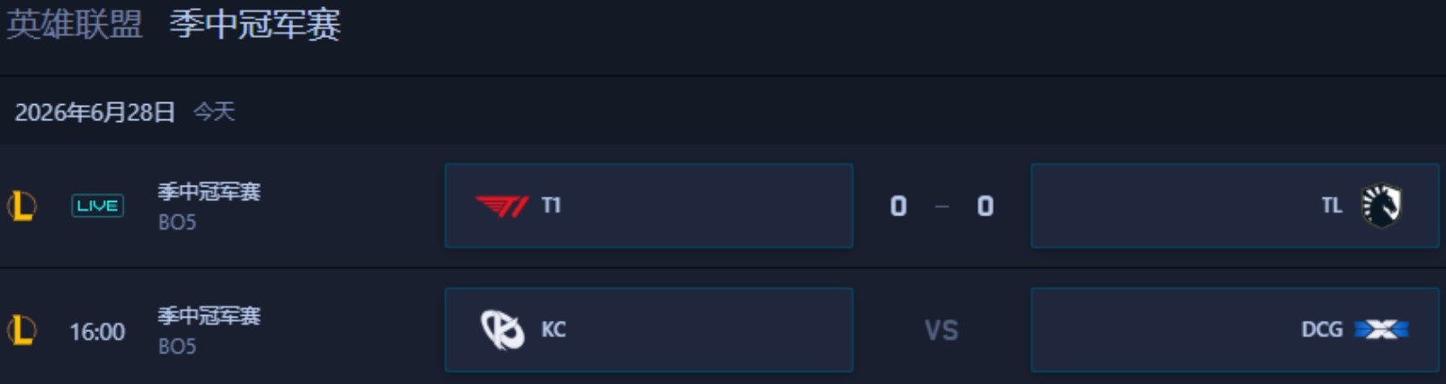Click the League icon in the live match row

[x=22, y=206]
